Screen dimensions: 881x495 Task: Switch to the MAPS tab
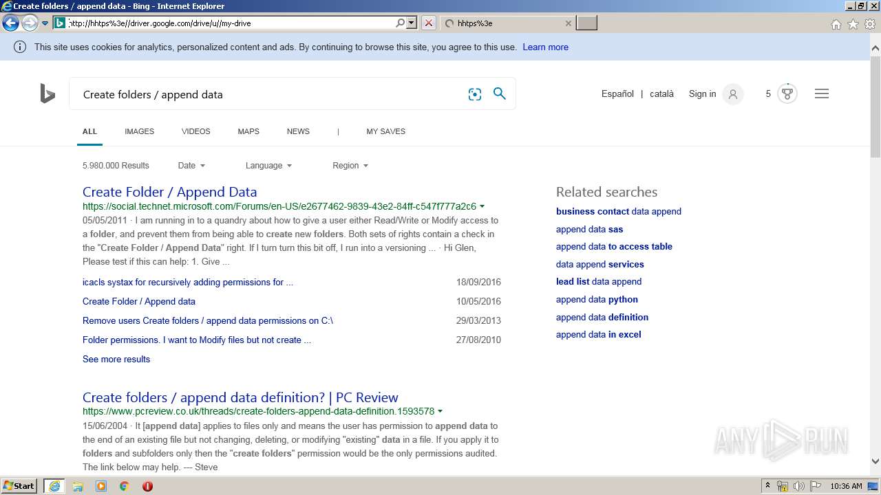coord(248,131)
